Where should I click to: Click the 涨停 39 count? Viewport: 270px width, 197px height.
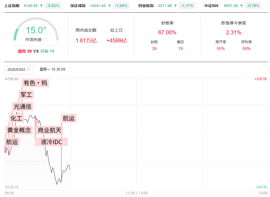pos(25,51)
